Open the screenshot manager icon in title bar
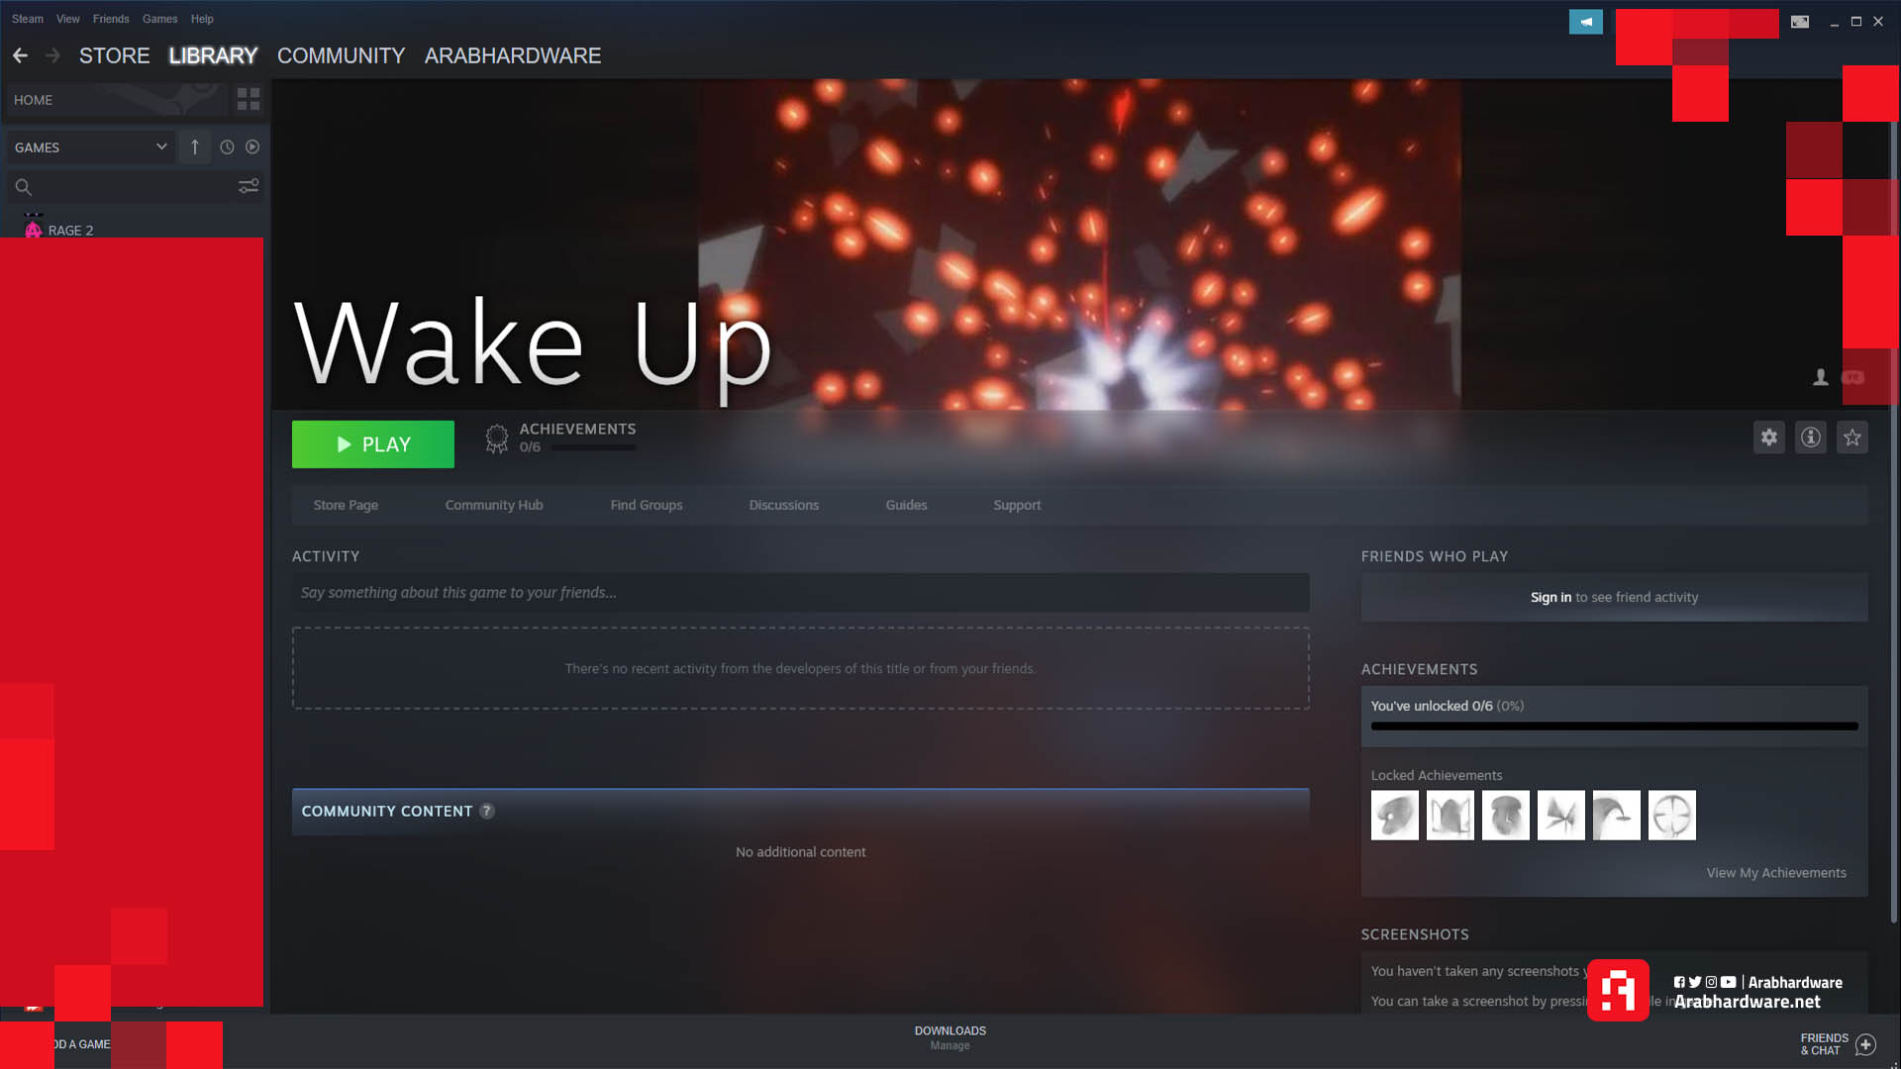Screen dimensions: 1901x1069 click(1800, 22)
